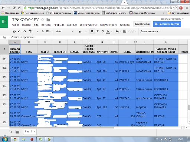Undo last action with undo arrow

20,31
